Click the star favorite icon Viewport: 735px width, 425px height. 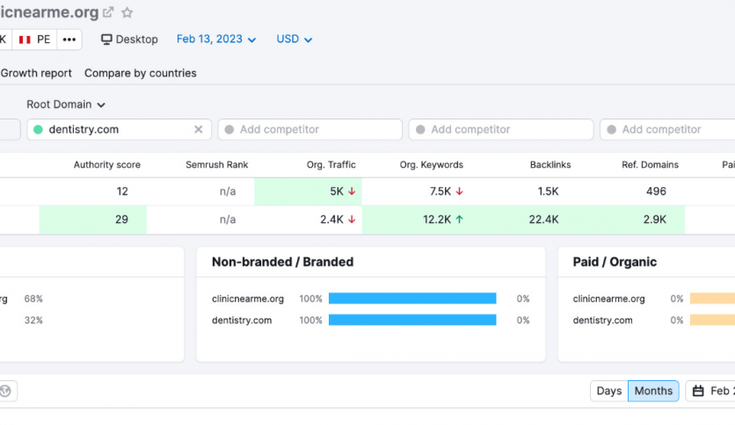pos(127,12)
